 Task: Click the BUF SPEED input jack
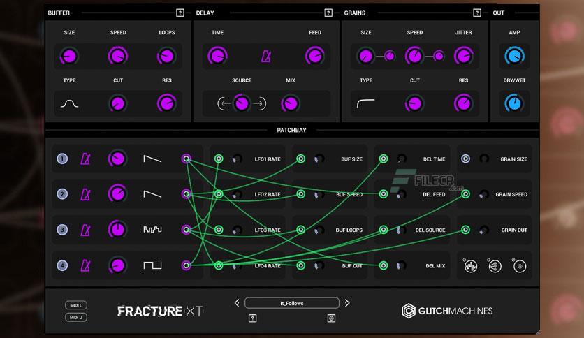coord(301,194)
